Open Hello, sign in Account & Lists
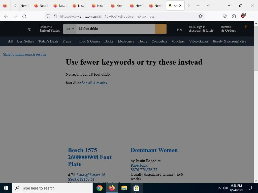This screenshot has width=258, height=193. tap(201, 29)
